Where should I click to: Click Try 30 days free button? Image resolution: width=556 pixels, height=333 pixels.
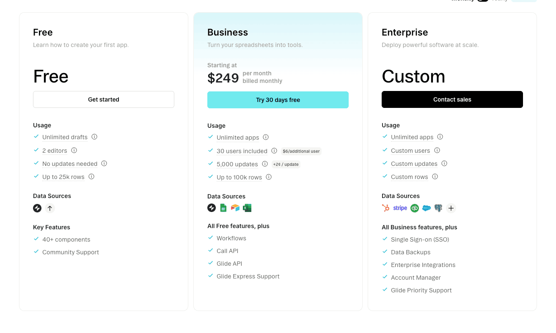pos(278,100)
